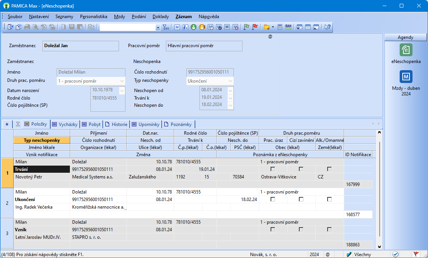This screenshot has height=258, width=428.
Task: Click the red flag toolbar icon
Action: tap(255, 27)
